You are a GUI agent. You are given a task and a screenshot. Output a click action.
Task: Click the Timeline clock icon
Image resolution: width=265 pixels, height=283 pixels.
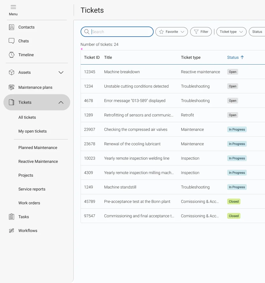coord(12,55)
